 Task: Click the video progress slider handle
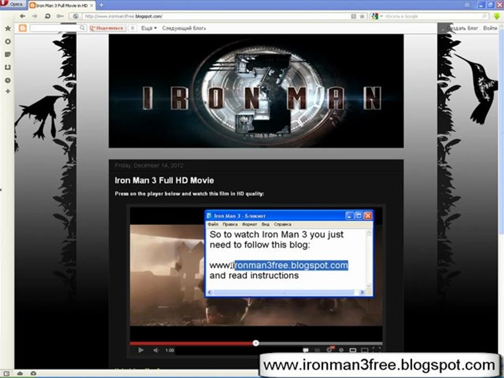click(x=256, y=343)
